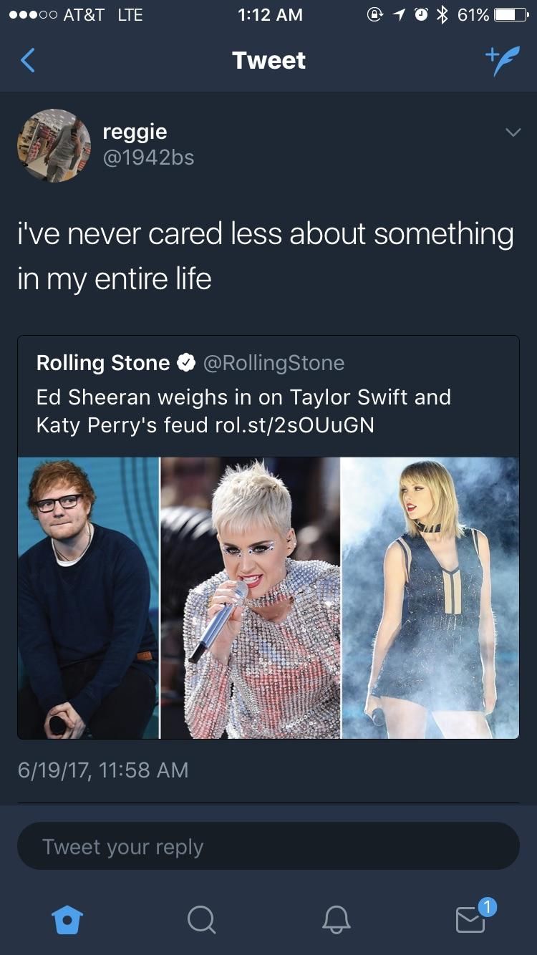Open the Rolling Stone account name

click(x=103, y=363)
